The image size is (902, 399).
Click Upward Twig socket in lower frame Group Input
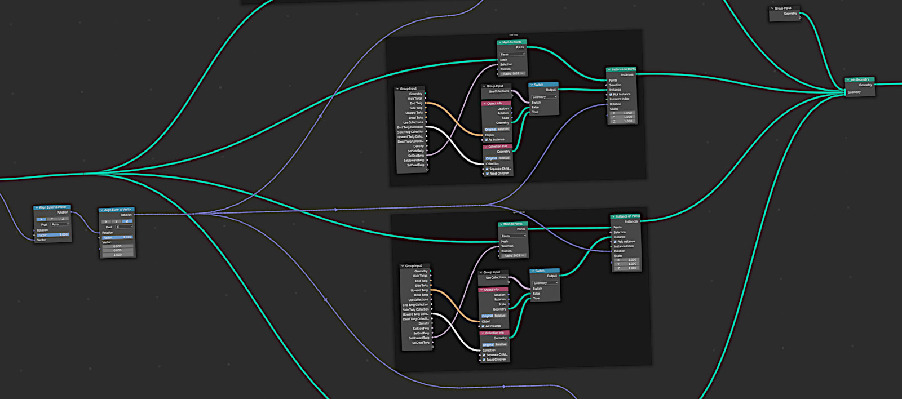tap(432, 290)
